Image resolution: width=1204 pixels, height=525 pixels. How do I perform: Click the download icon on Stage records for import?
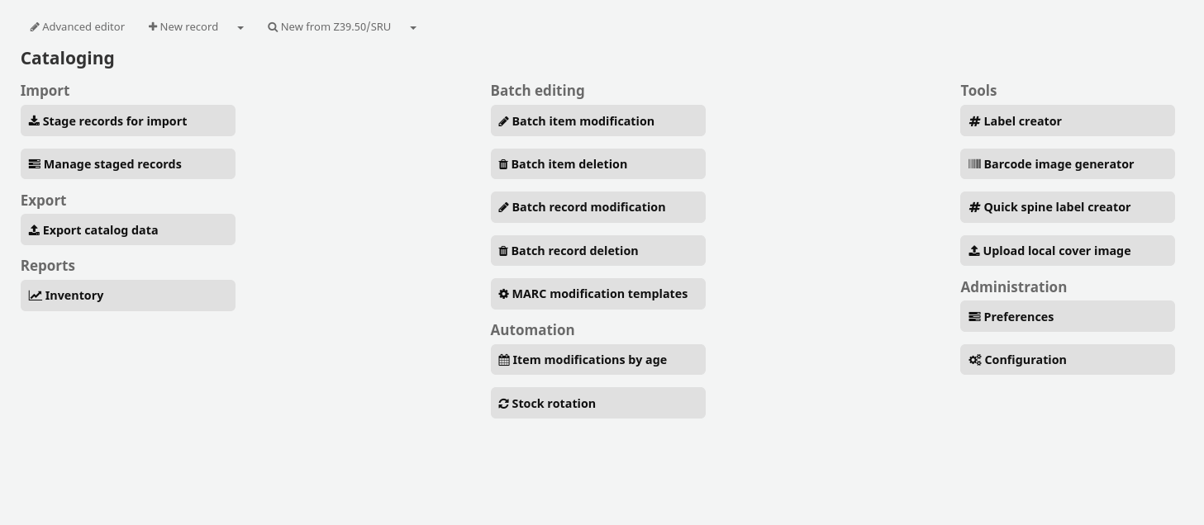34,121
